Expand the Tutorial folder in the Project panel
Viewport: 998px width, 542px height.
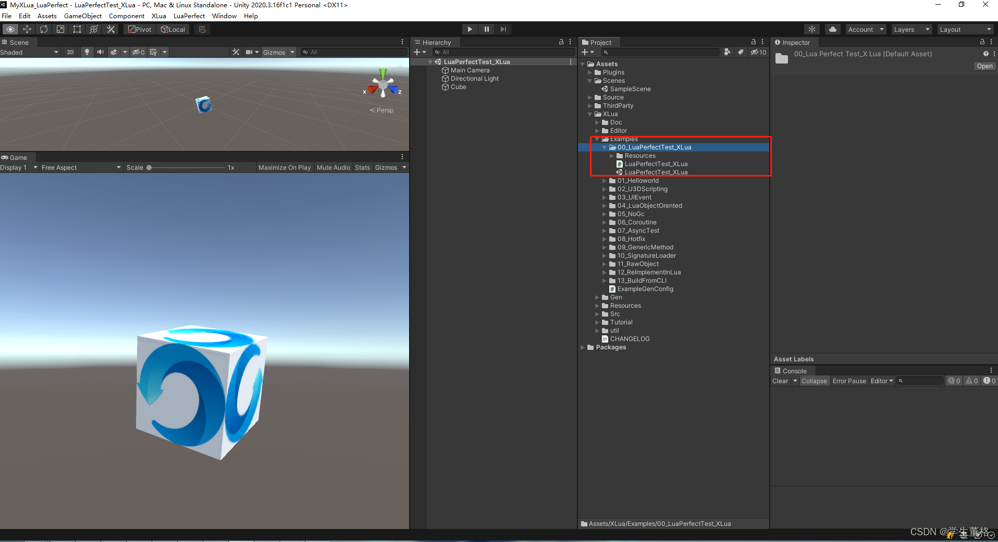coord(598,322)
